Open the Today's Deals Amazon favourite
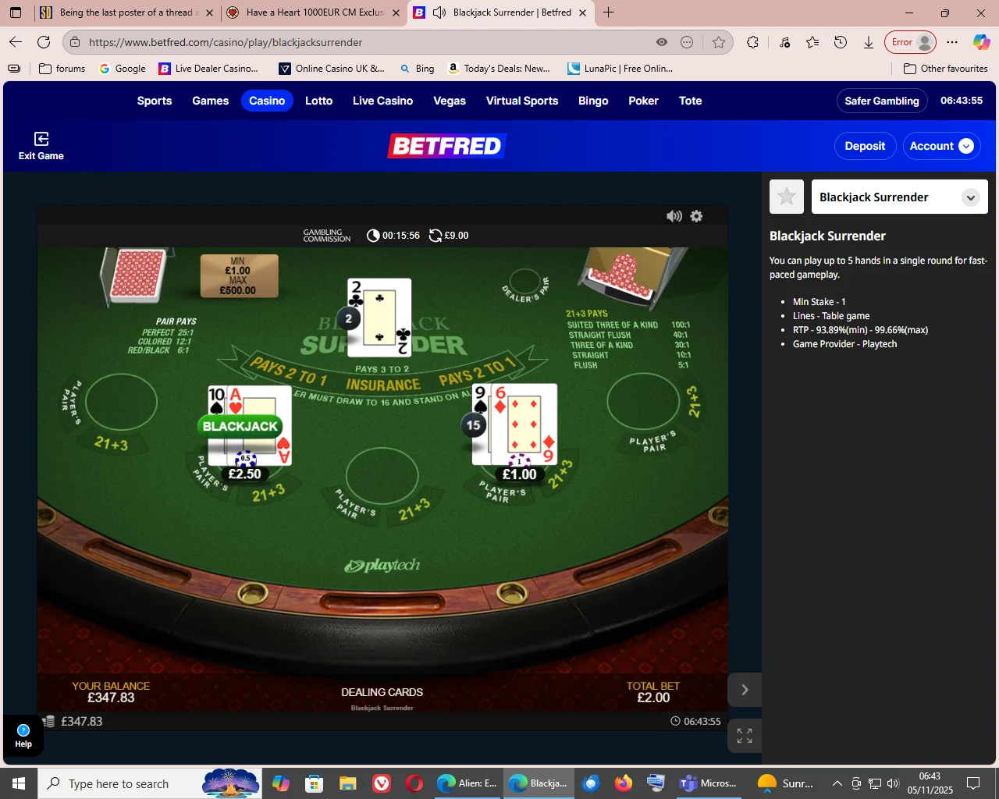 [x=499, y=69]
